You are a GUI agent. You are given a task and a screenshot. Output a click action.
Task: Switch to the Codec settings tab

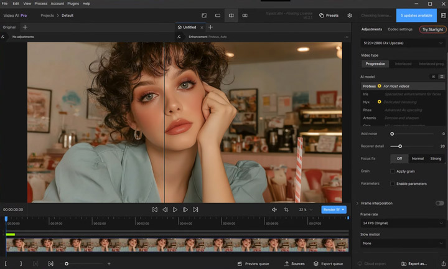(x=400, y=29)
